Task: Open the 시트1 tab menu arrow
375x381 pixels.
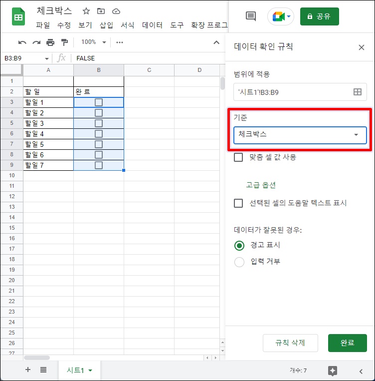Action: tap(90, 371)
